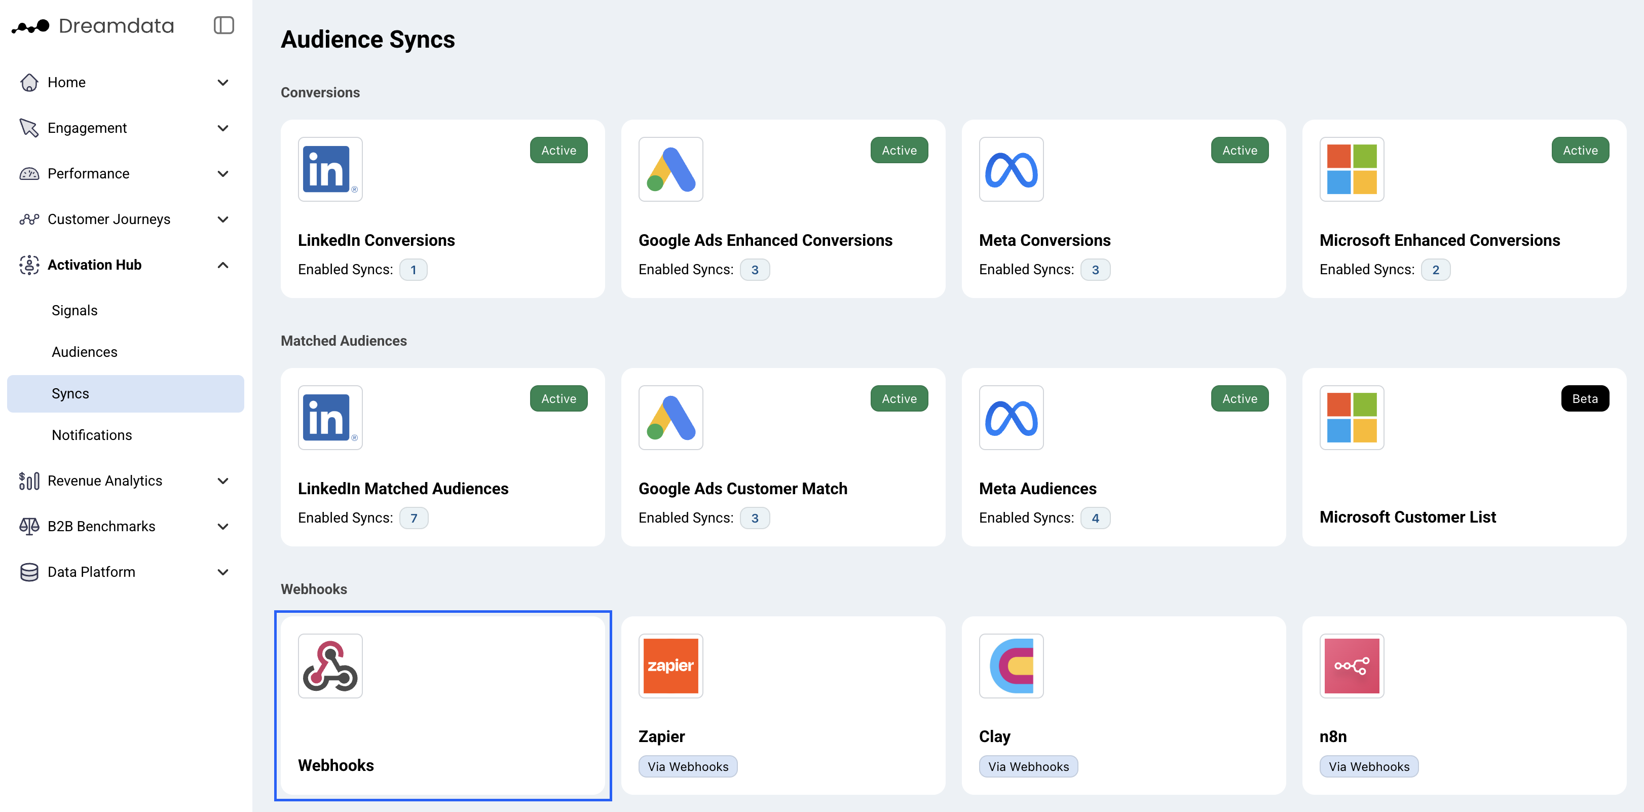Click the Customer Journeys nodes icon
1644x812 pixels.
click(x=29, y=219)
